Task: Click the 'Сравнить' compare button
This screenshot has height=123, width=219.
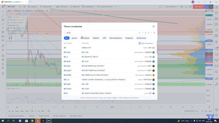Action: (x=33, y=6)
